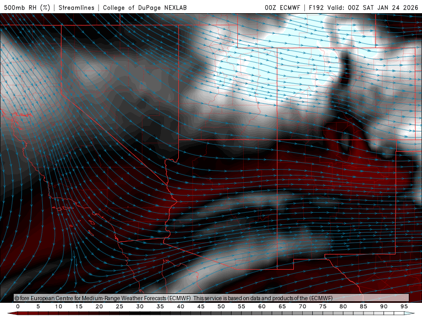Click the "45" legend number
422x316 pixels.
pos(201,307)
